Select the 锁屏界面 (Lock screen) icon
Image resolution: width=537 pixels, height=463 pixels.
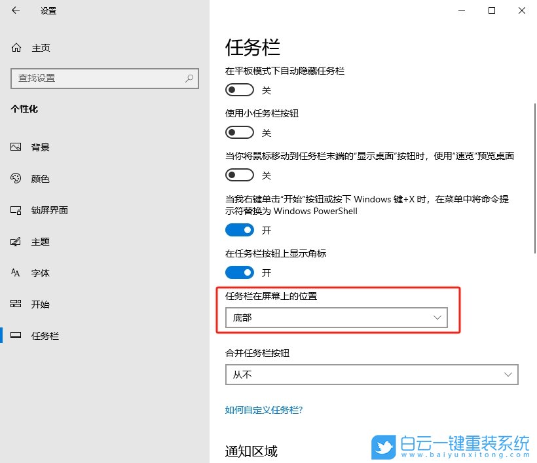pyautogui.click(x=16, y=210)
